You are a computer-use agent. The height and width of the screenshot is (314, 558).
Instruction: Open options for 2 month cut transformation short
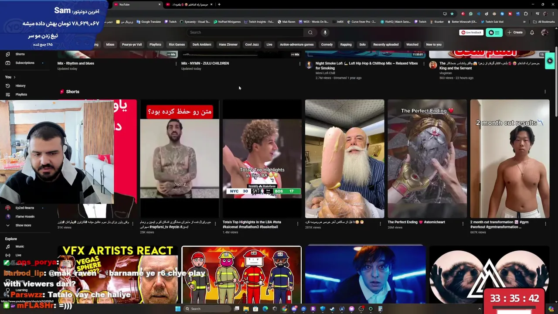pos(545,224)
